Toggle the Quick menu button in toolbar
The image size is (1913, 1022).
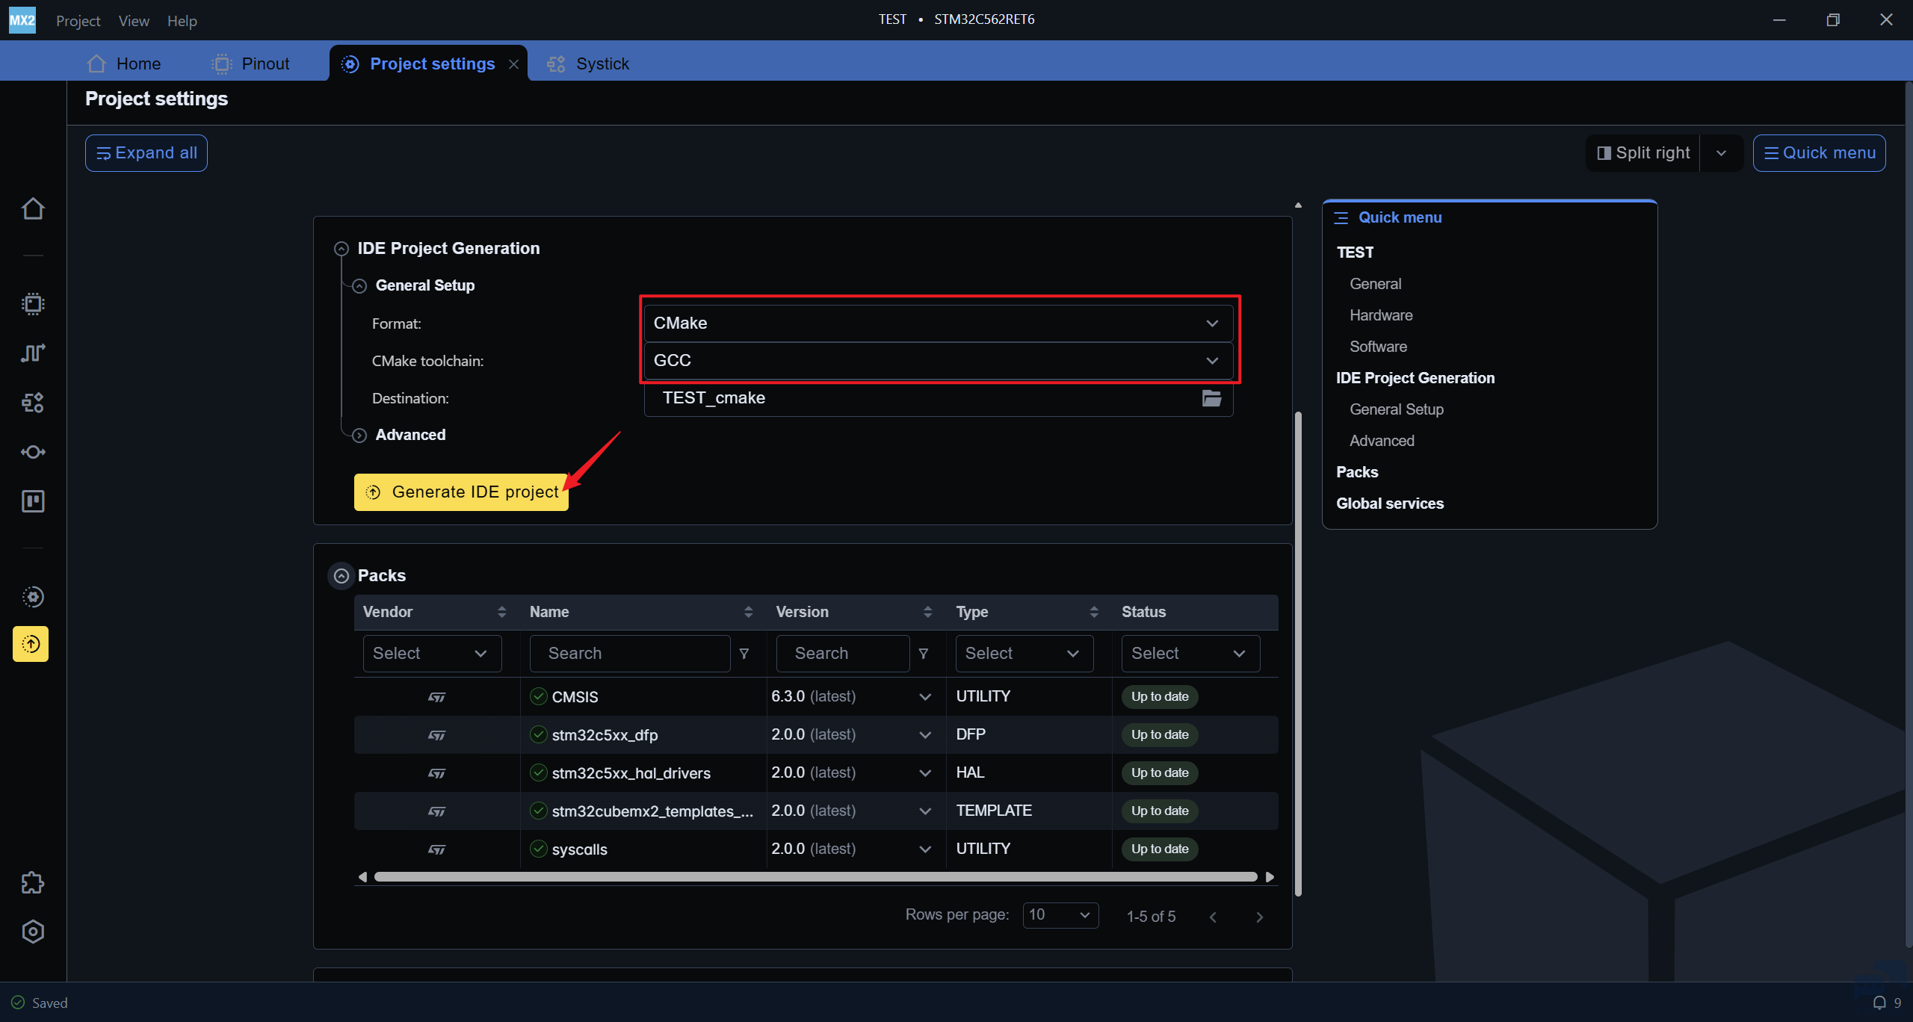(1820, 153)
